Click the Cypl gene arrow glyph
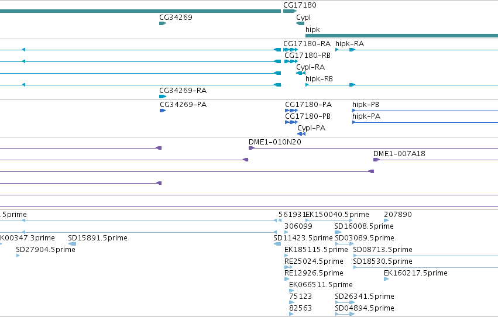Screen dimensions: 498x317 [x=300, y=23]
